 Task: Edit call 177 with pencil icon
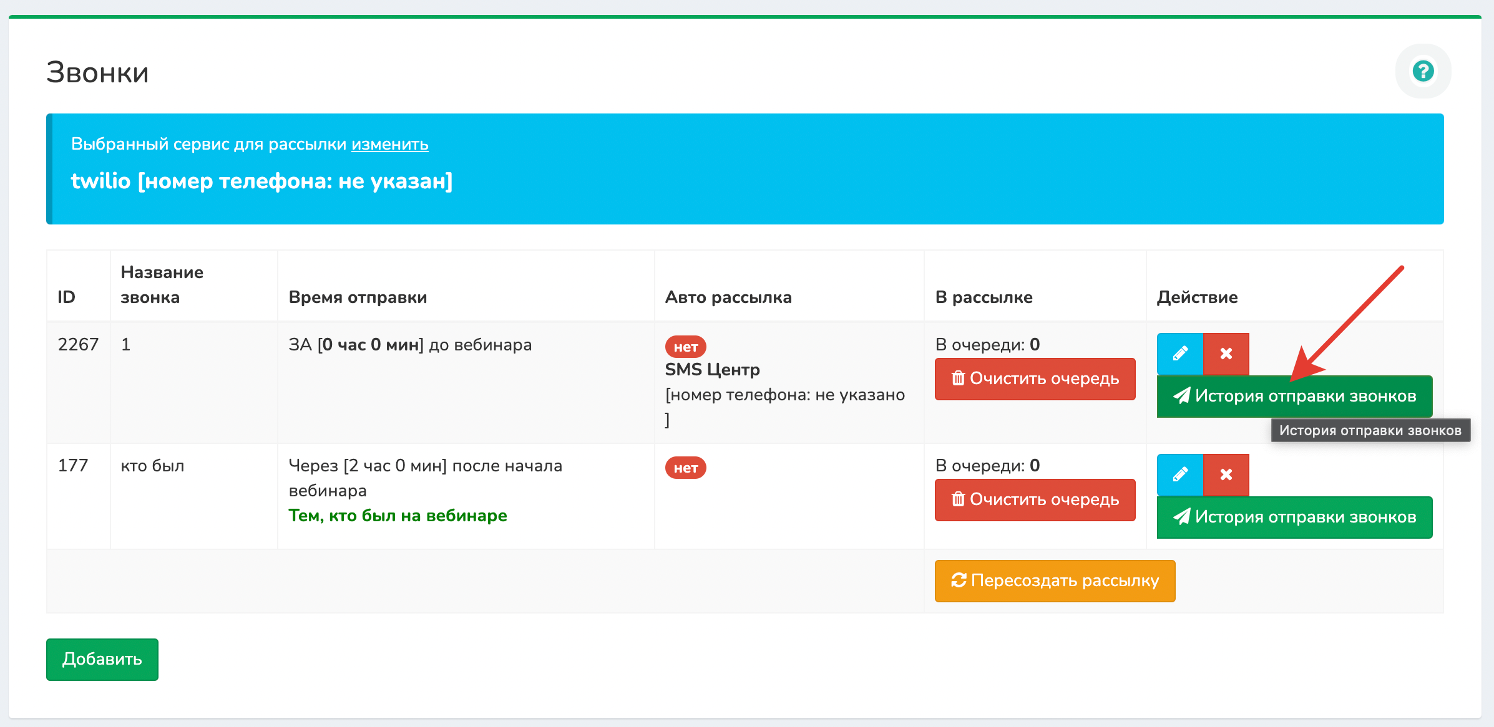point(1179,474)
